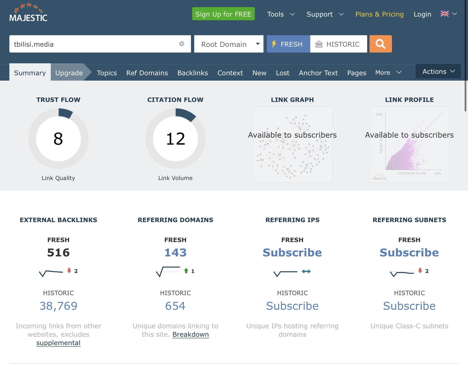Open the language chevron dropdown
Image resolution: width=468 pixels, height=369 pixels.
(x=455, y=14)
